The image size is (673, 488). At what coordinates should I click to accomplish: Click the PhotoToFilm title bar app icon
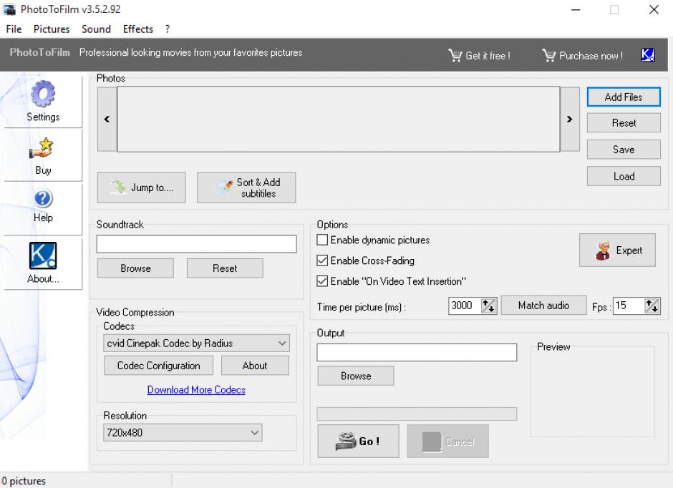point(9,9)
